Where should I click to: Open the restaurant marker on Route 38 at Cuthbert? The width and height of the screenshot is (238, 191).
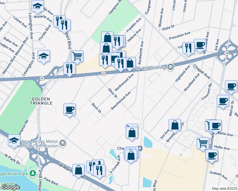[x=69, y=69]
